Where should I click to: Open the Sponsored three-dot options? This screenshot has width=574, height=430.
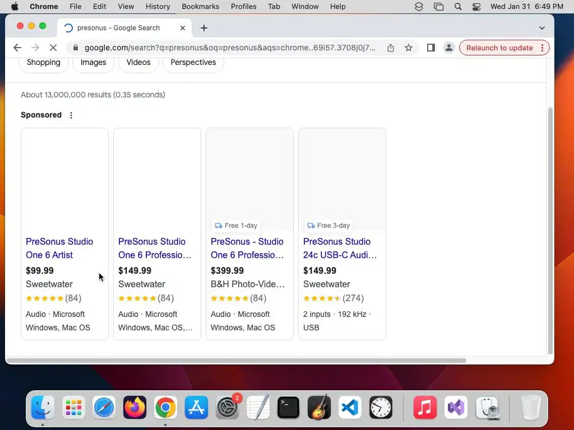point(71,115)
